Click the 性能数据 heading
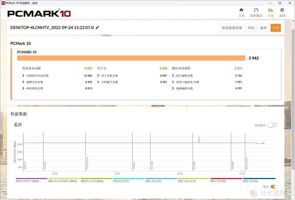This screenshot has height=200, width=295. coord(19,114)
